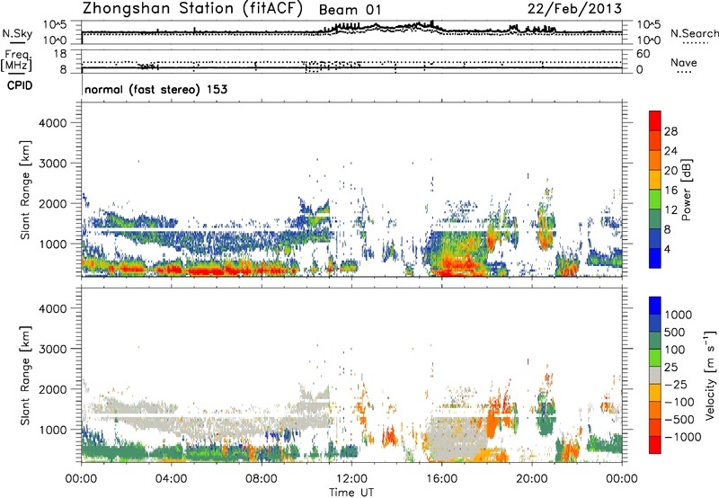Screen dimensions: 719x498
Task: Click the "28" tick on Power colorbar
Action: point(670,131)
